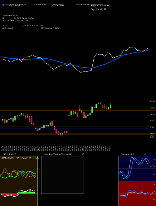Select the 'MACD: 109.87, 105.94, 3.93 D' line

(16, 21)
